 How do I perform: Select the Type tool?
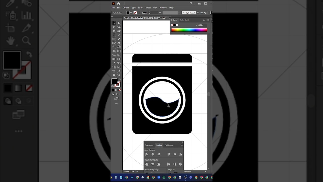click(x=114, y=35)
